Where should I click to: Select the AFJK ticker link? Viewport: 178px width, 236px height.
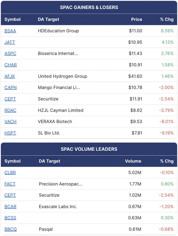[10, 76]
